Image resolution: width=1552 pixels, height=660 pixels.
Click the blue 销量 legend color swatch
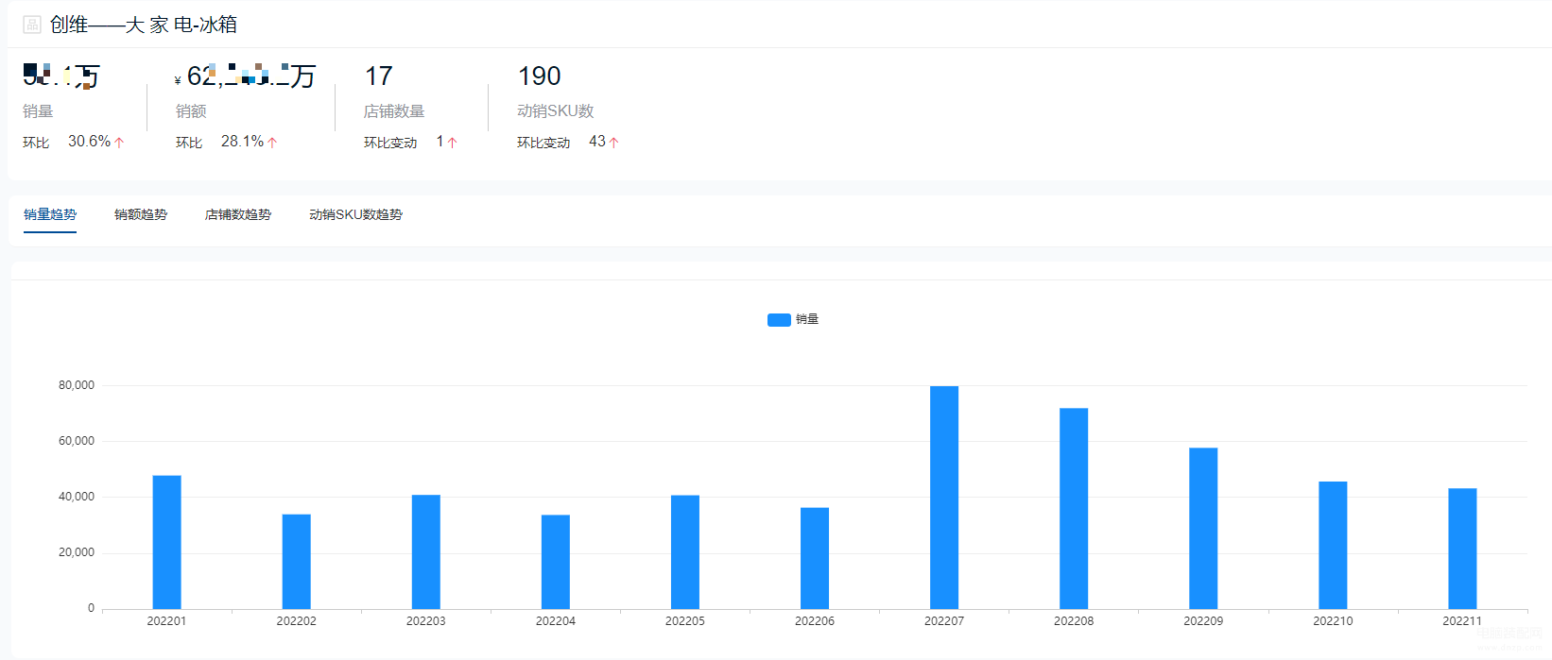[x=779, y=320]
